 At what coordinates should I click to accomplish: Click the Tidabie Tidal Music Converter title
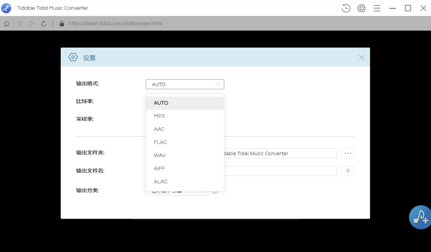[53, 8]
